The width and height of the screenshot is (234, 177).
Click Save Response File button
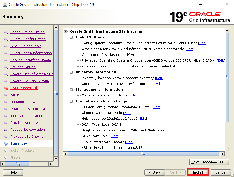point(209,162)
